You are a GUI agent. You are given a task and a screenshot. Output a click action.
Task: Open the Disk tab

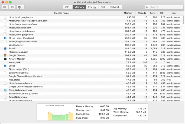(x=103, y=7)
